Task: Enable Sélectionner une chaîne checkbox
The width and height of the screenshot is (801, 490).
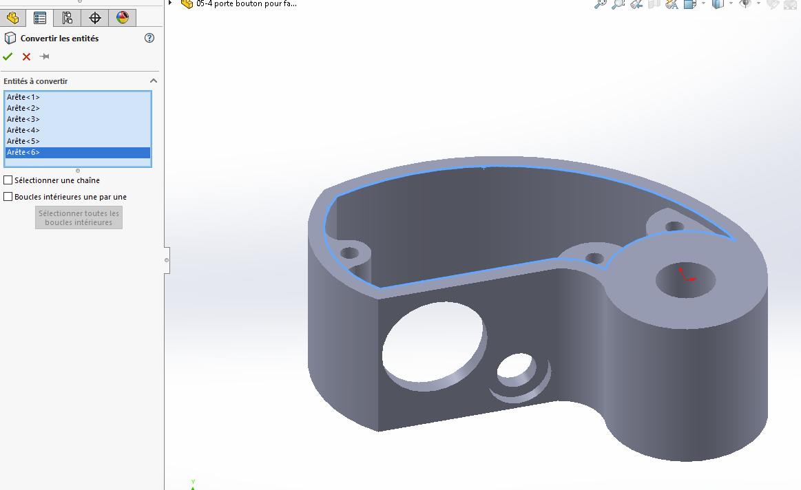Action: coord(8,180)
